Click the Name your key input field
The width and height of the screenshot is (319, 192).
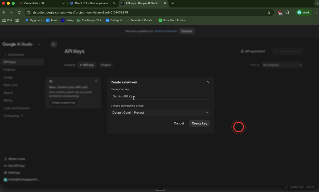pos(160,96)
